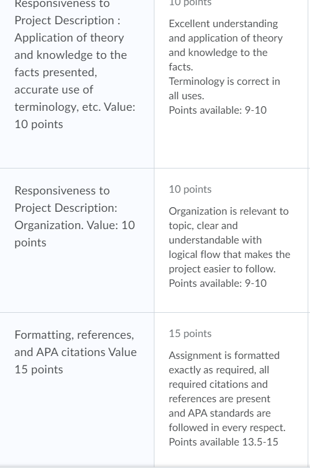Click the 'Excellent understanding and application of theory' text

(x=226, y=31)
